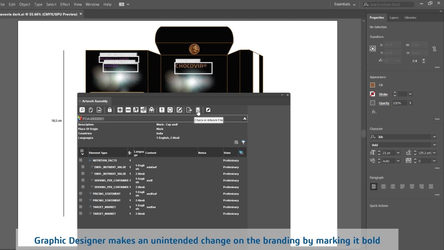This screenshot has width=444, height=250.
Task: Click the document with left arrow icon
Action: [99, 110]
